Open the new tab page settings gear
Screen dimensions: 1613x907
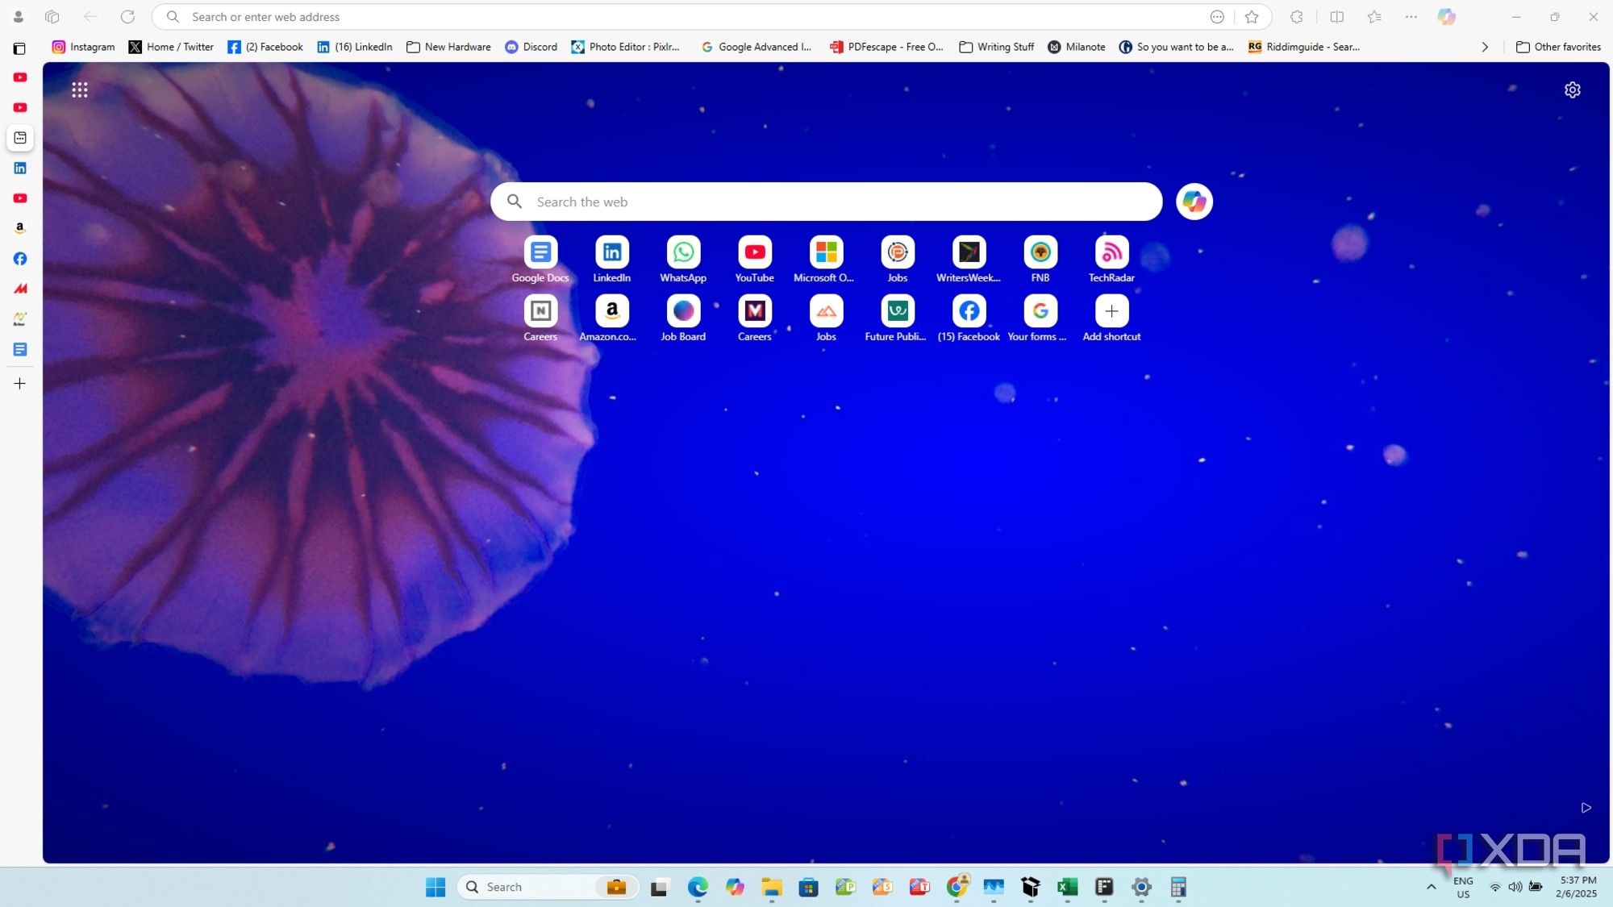[x=1572, y=89]
